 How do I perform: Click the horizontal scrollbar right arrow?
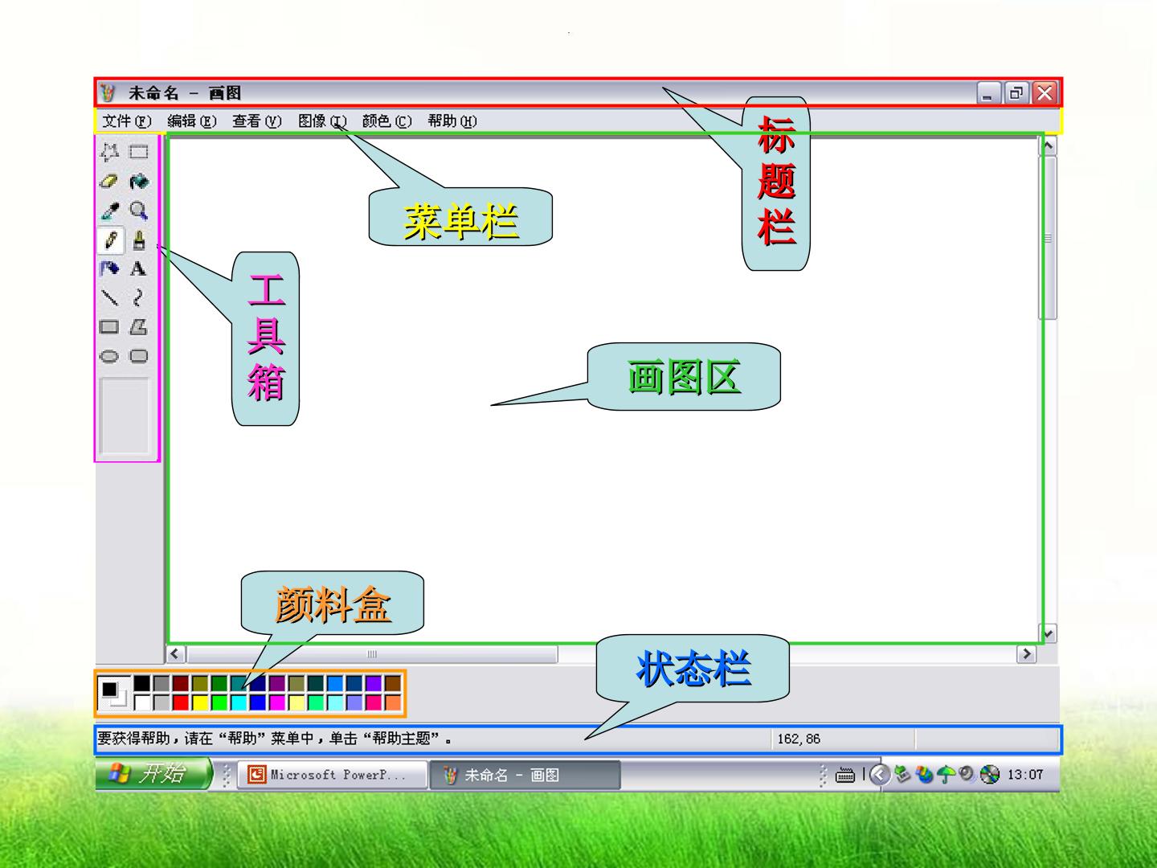pyautogui.click(x=1026, y=654)
